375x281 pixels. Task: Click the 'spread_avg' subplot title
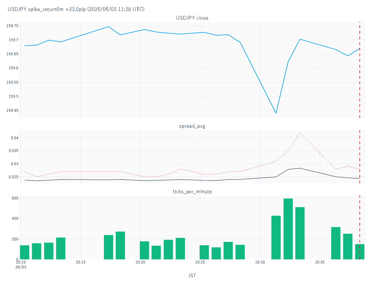click(192, 126)
